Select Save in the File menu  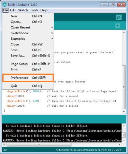pyautogui.click(x=28, y=50)
